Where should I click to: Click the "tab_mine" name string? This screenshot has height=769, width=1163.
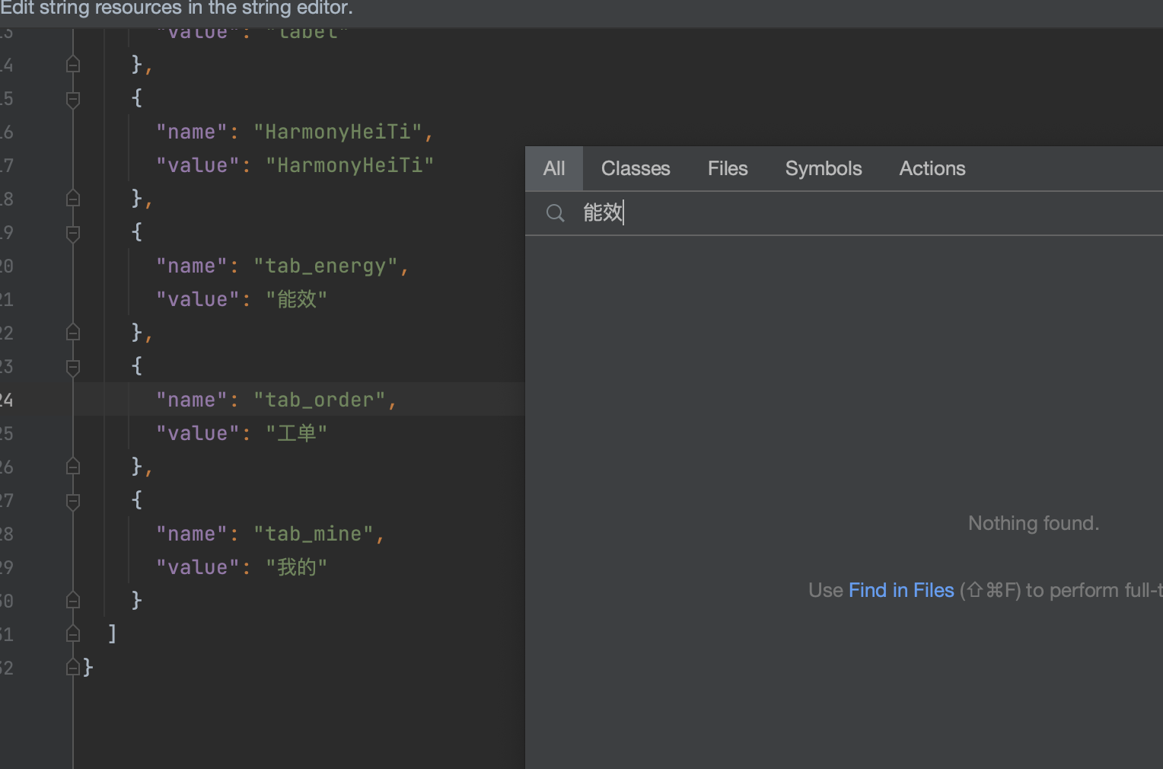[314, 534]
